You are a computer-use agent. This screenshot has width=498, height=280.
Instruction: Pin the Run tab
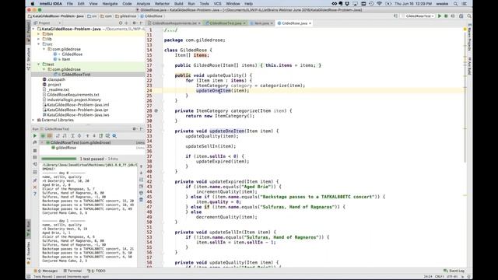click(x=35, y=180)
